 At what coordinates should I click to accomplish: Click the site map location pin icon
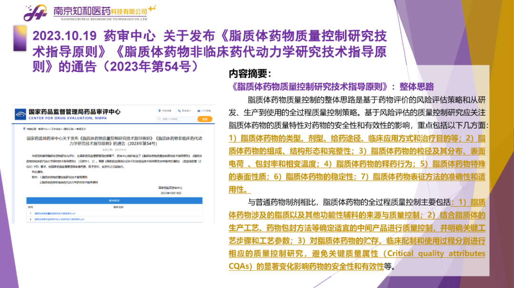159,110
